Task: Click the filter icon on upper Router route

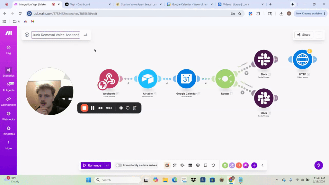Action: click(246, 73)
